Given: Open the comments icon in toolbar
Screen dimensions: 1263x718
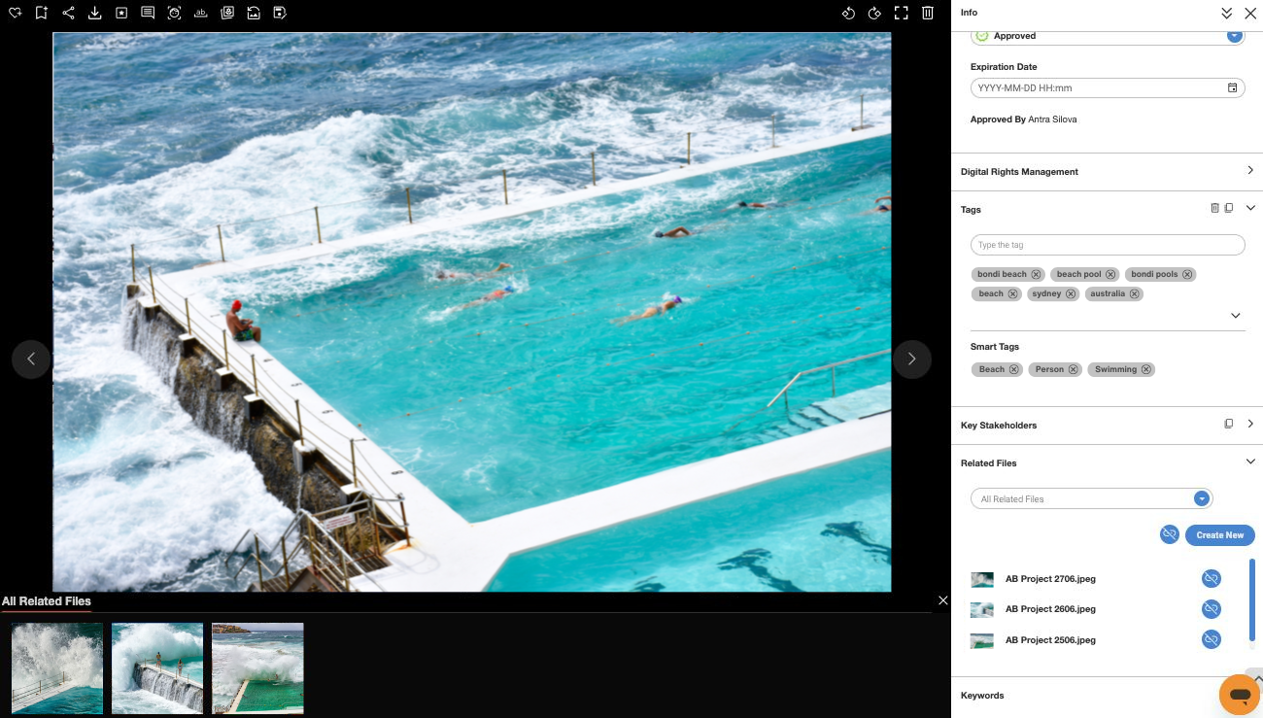Looking at the screenshot, I should pyautogui.click(x=148, y=13).
